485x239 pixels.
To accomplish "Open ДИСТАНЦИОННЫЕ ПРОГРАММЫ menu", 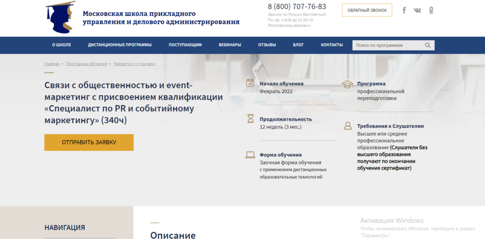I will point(120,45).
